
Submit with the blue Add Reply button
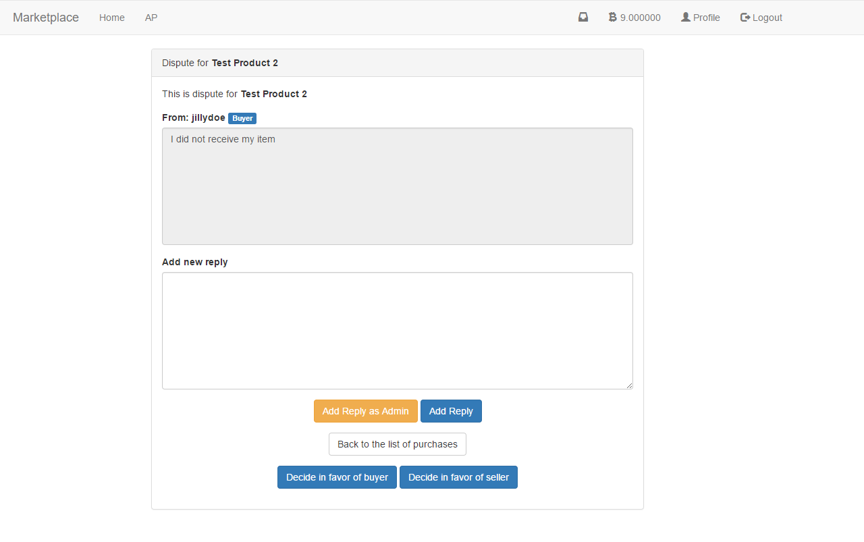pos(451,411)
